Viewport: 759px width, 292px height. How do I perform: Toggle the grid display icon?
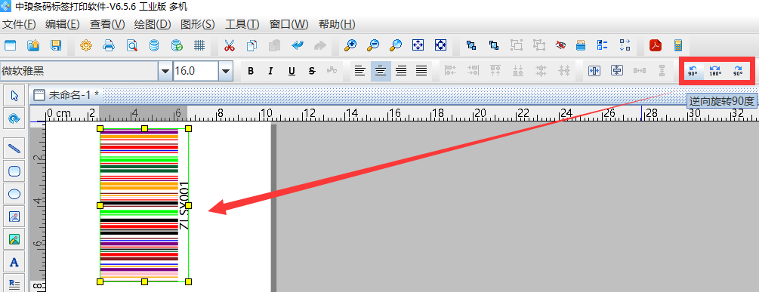[199, 46]
